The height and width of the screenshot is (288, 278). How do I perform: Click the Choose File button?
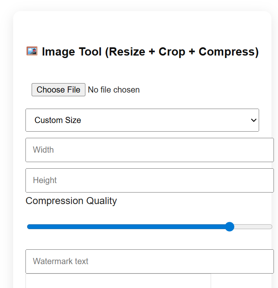tap(58, 90)
